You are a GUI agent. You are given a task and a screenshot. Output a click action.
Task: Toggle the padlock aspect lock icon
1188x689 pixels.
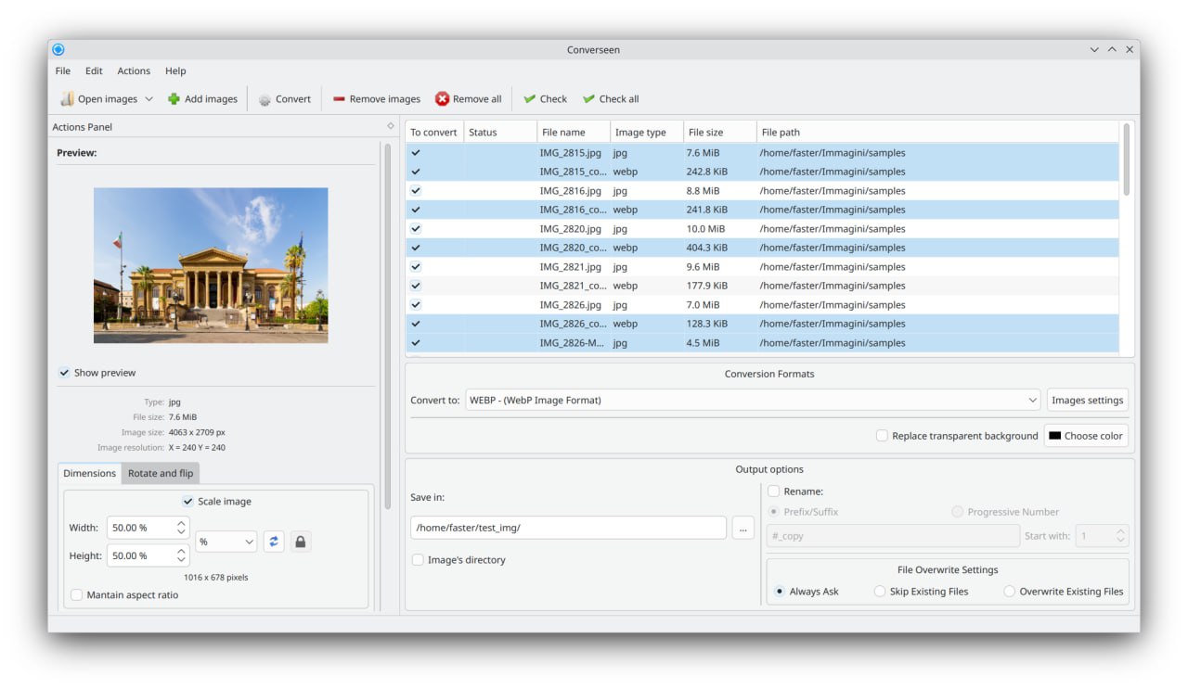tap(300, 542)
